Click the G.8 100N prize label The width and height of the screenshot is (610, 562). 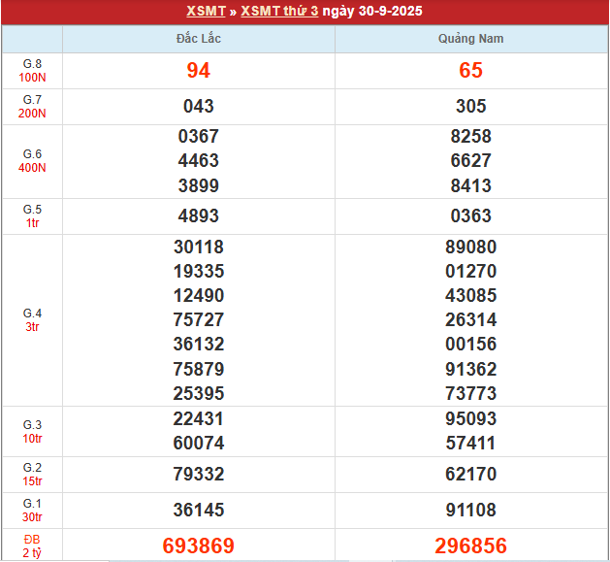tap(32, 70)
